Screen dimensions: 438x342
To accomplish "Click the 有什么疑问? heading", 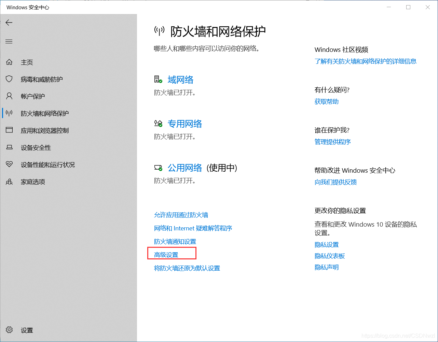I will pos(332,90).
